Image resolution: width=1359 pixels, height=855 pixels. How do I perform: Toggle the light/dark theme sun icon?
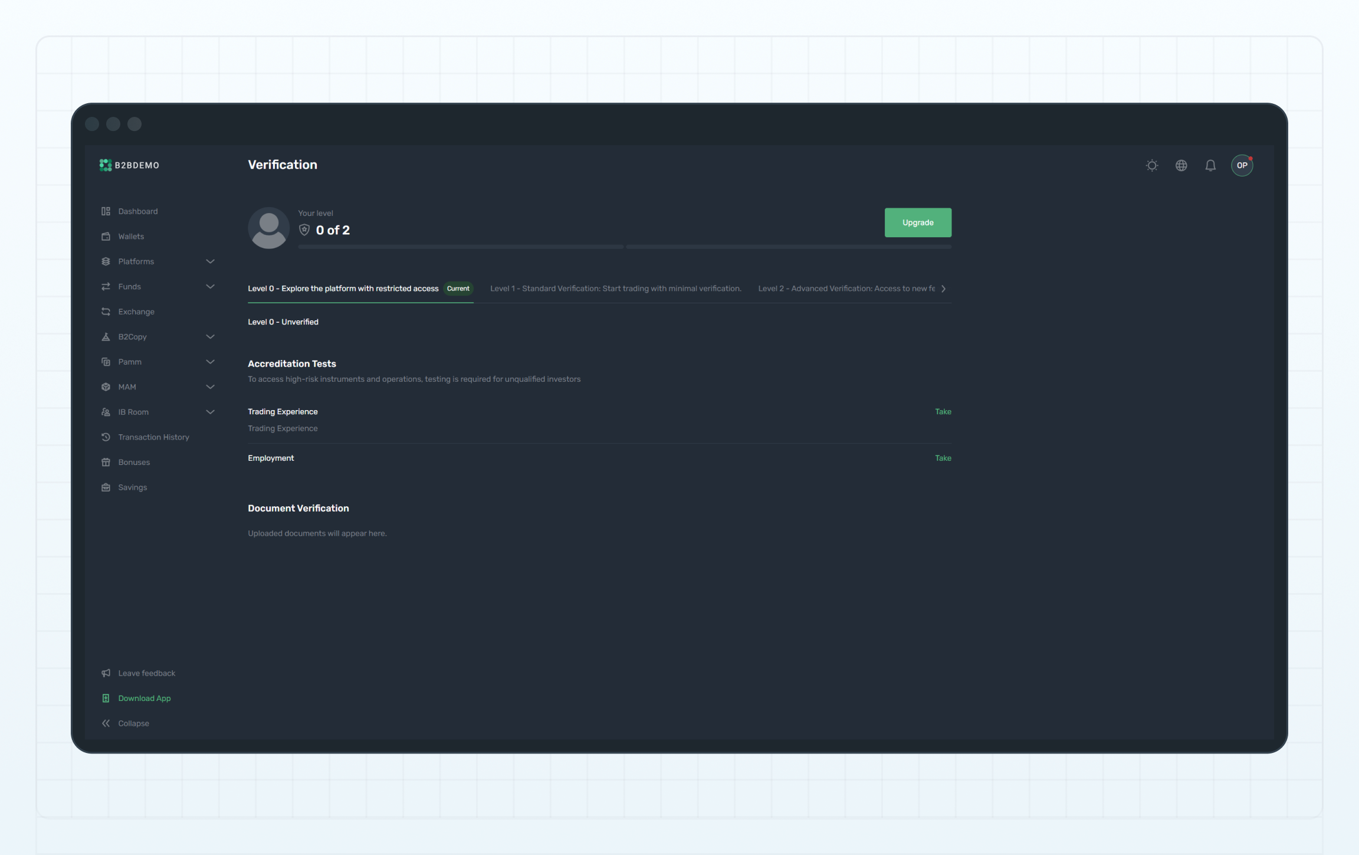click(1151, 165)
